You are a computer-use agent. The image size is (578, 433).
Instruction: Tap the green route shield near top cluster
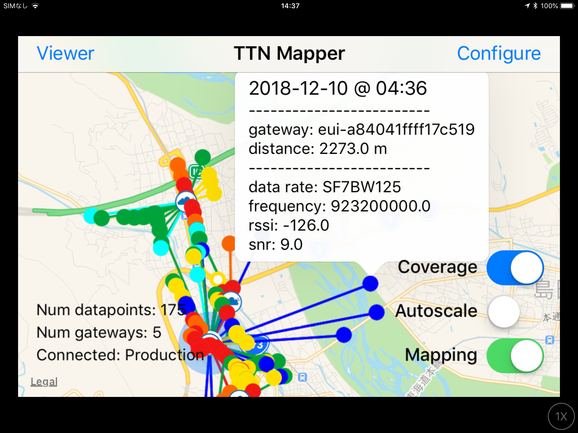pos(196,171)
